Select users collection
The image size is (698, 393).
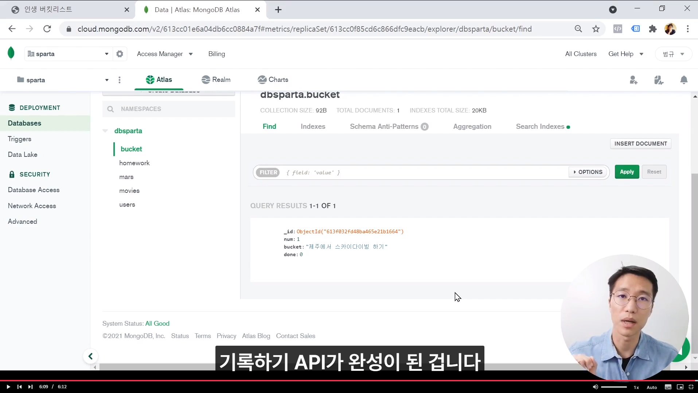click(x=127, y=205)
